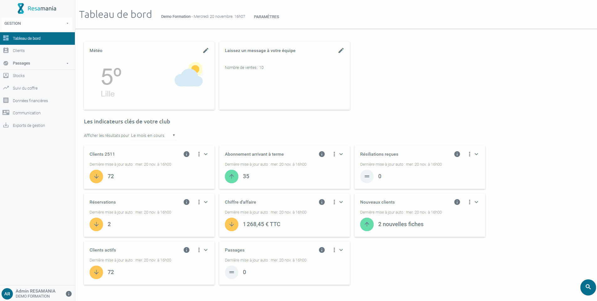Open PARAMÈTRES link in header
Image resolution: width=597 pixels, height=301 pixels.
(x=266, y=17)
